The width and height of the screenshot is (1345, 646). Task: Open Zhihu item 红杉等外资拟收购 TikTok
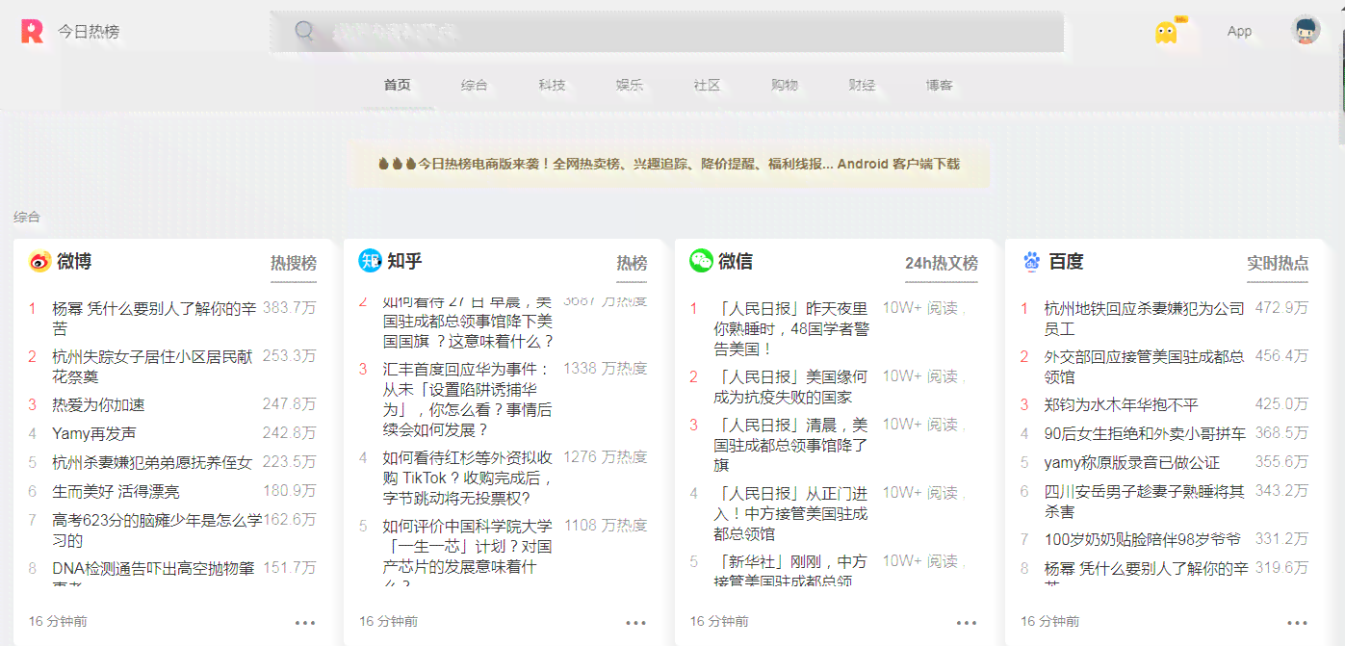pyautogui.click(x=468, y=478)
